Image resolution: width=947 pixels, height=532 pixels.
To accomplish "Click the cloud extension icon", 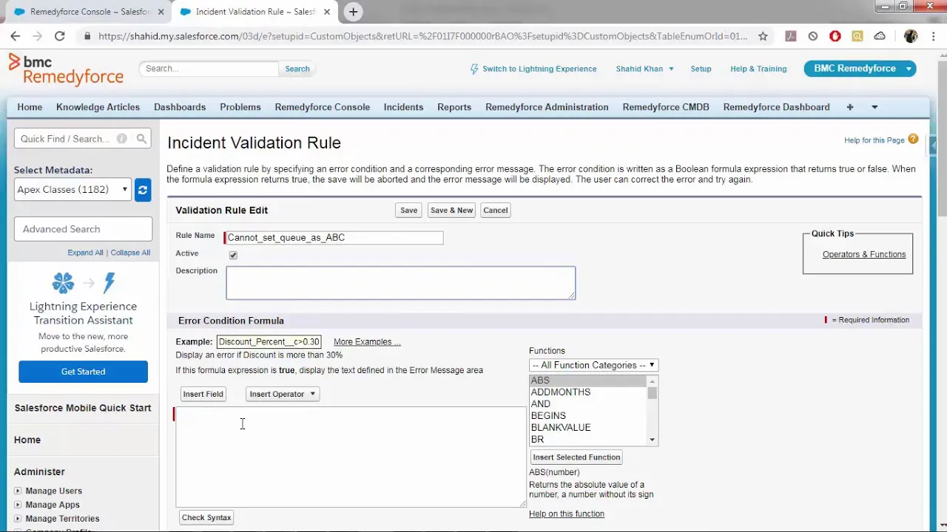I will point(880,36).
